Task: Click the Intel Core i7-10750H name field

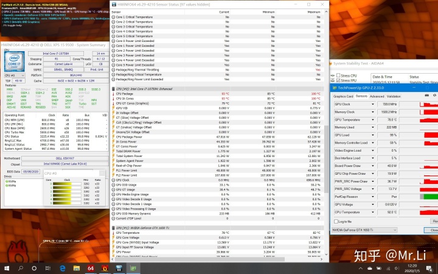Action: pos(56,54)
